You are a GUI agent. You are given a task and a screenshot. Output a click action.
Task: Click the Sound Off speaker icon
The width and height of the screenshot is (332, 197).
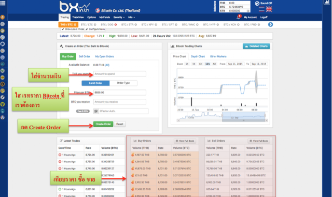click(x=257, y=4)
